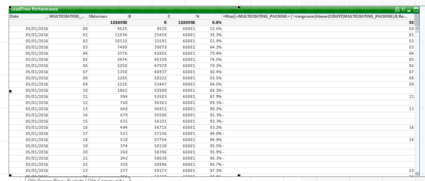The width and height of the screenshot is (425, 181).
Task: Click NbLenses value 1062
Action: pos(122,90)
